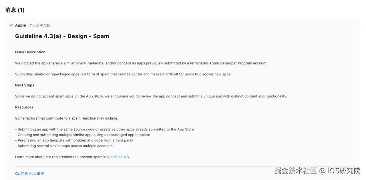Click the bullet about same source code or assets
This screenshot has width=366, height=180.
105,129
